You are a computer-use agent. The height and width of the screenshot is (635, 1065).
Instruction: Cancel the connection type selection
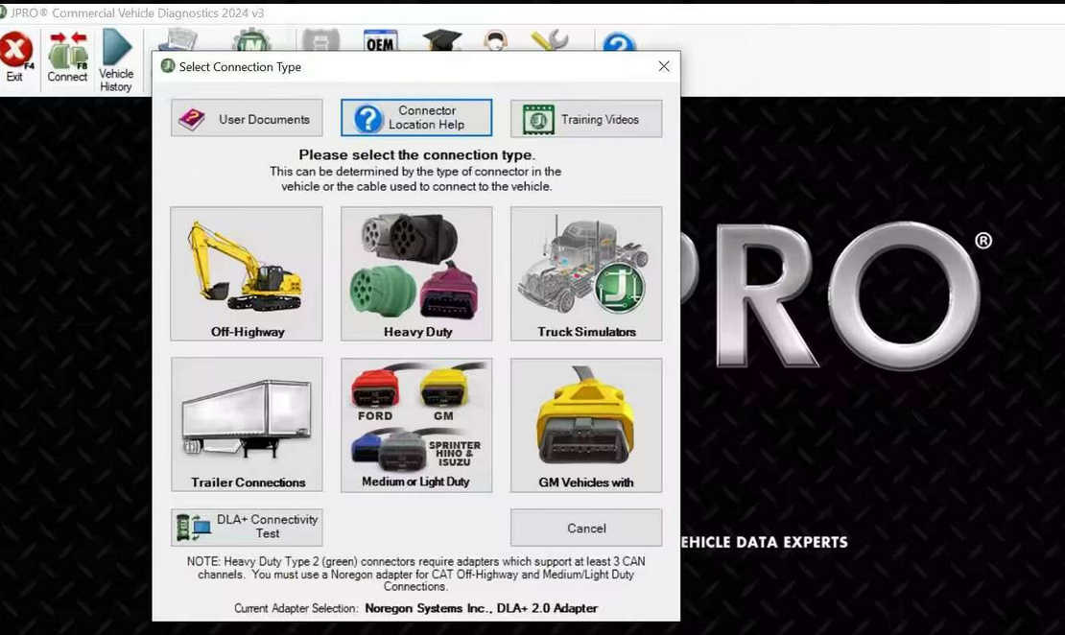point(585,527)
